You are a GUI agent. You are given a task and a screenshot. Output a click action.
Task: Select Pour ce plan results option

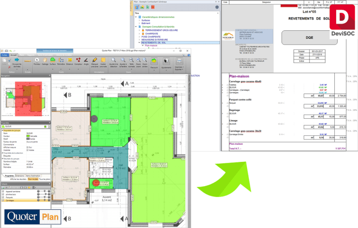point(33,179)
